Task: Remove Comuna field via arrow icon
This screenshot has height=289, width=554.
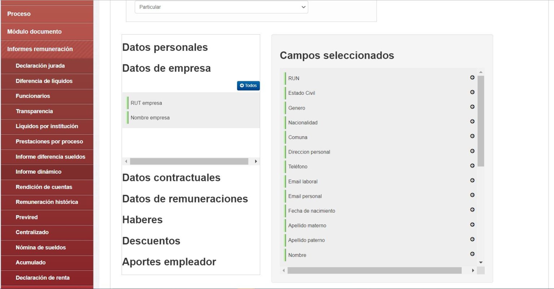Action: pyautogui.click(x=472, y=136)
